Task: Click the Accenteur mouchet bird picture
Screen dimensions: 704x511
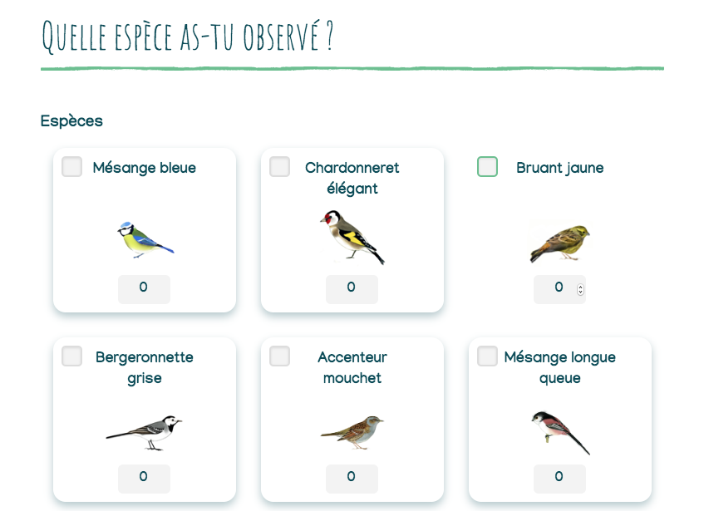Action: (352, 431)
